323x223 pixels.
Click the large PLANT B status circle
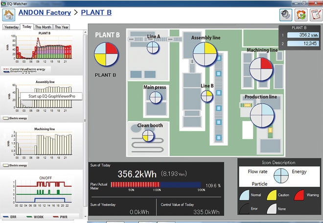(106, 55)
